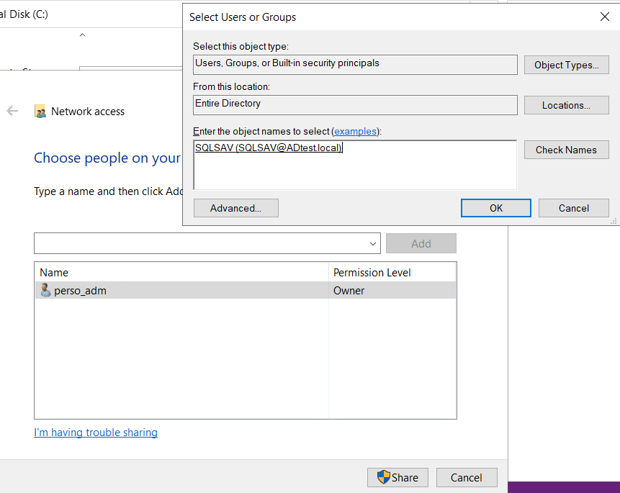The width and height of the screenshot is (620, 493).
Task: Click the Object Types button
Action: point(566,65)
